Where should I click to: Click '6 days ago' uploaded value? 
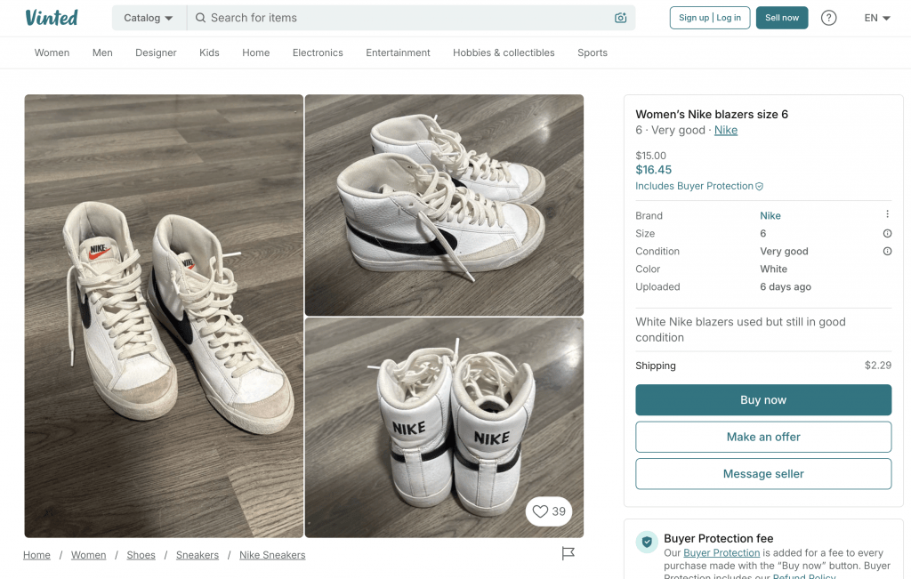[x=785, y=287]
